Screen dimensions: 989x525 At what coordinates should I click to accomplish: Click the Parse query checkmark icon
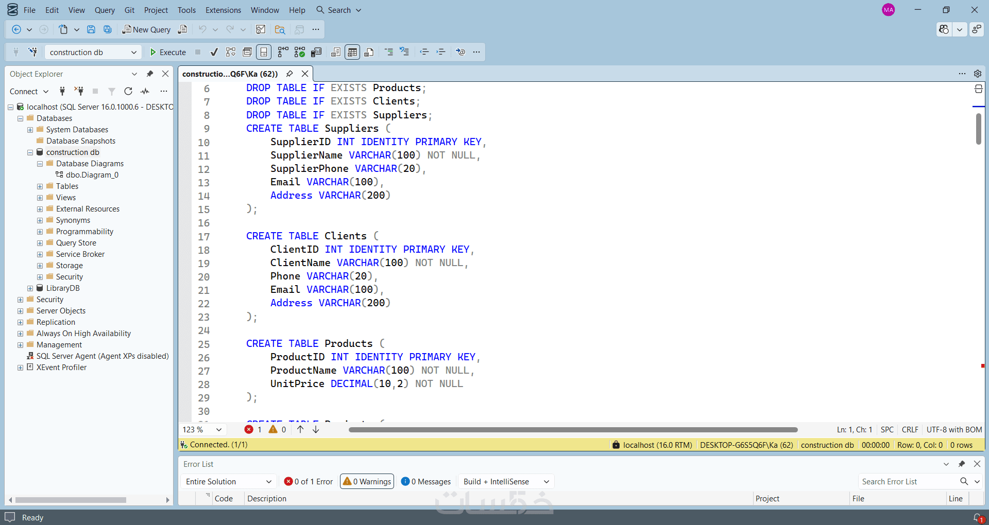[x=214, y=52]
